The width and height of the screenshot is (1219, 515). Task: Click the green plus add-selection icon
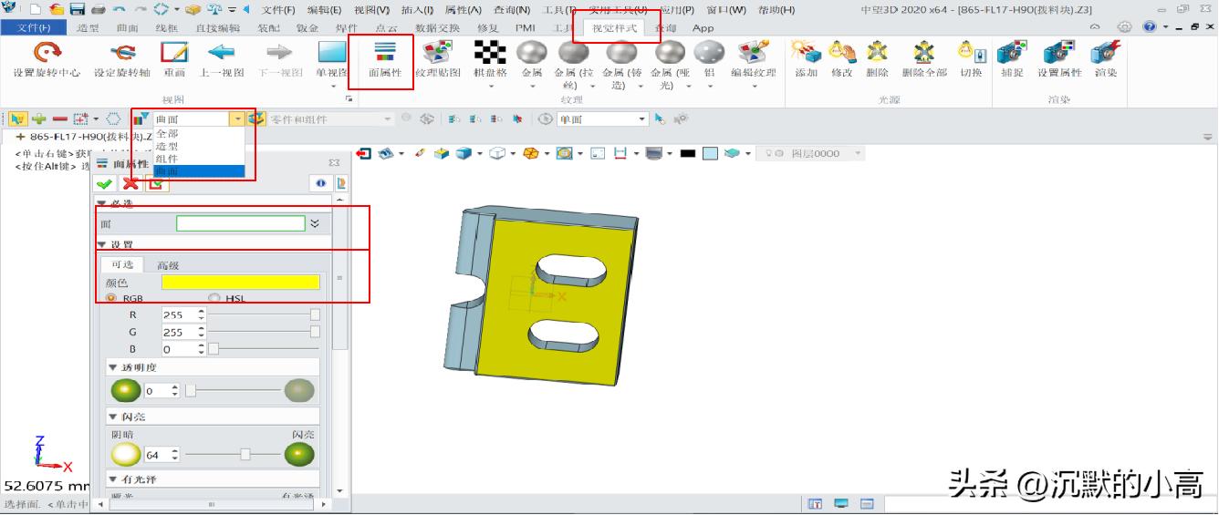pyautogui.click(x=39, y=118)
